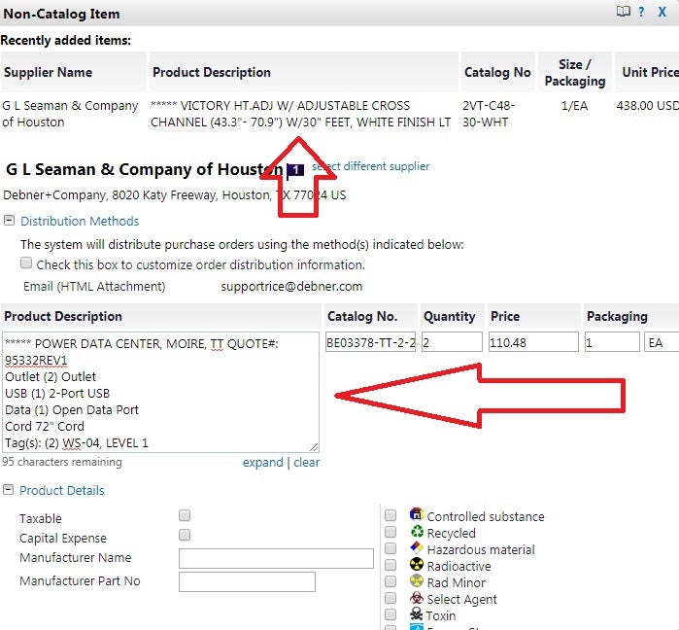The width and height of the screenshot is (679, 630).
Task: Toggle the Taxable checkbox
Action: pos(185,515)
